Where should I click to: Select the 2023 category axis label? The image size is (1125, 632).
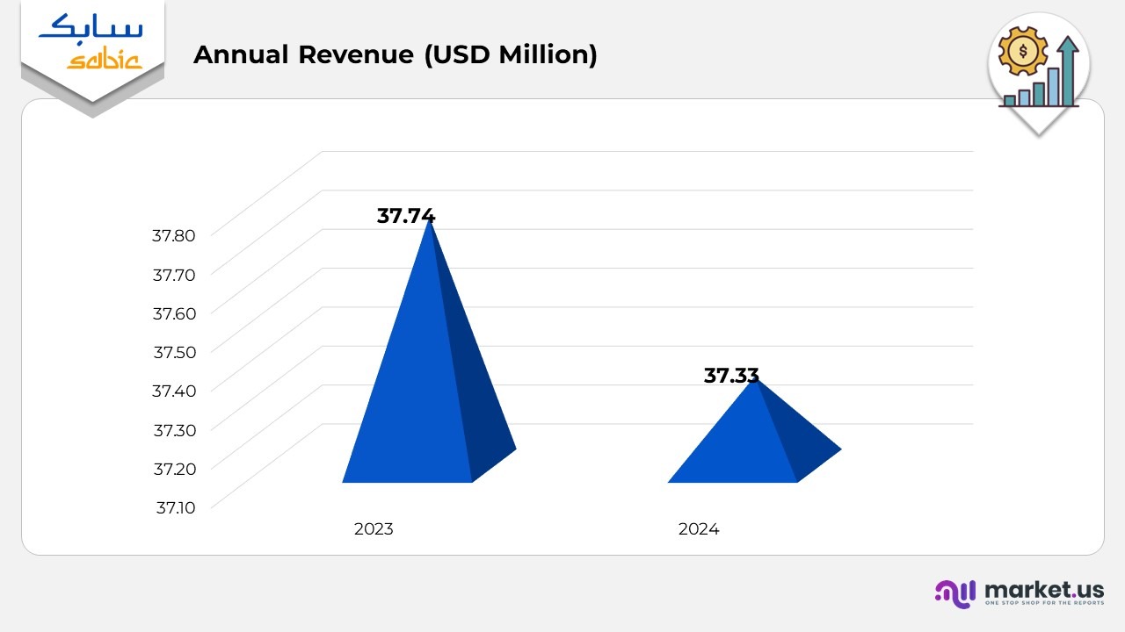pyautogui.click(x=374, y=529)
